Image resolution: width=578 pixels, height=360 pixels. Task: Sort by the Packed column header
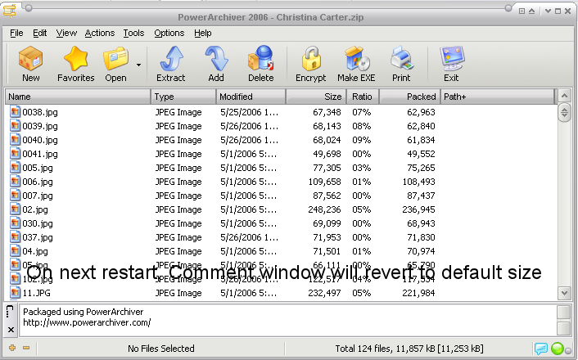(x=409, y=97)
